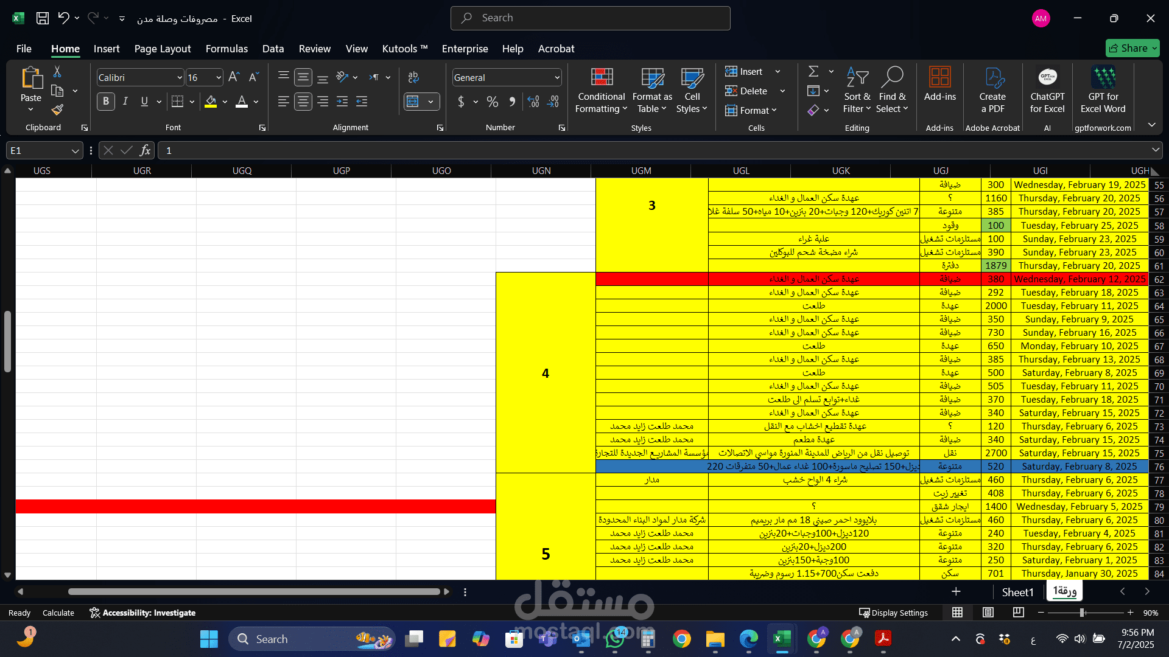Click Increase Decimal icon
Viewport: 1169px width, 657px height.
(533, 102)
